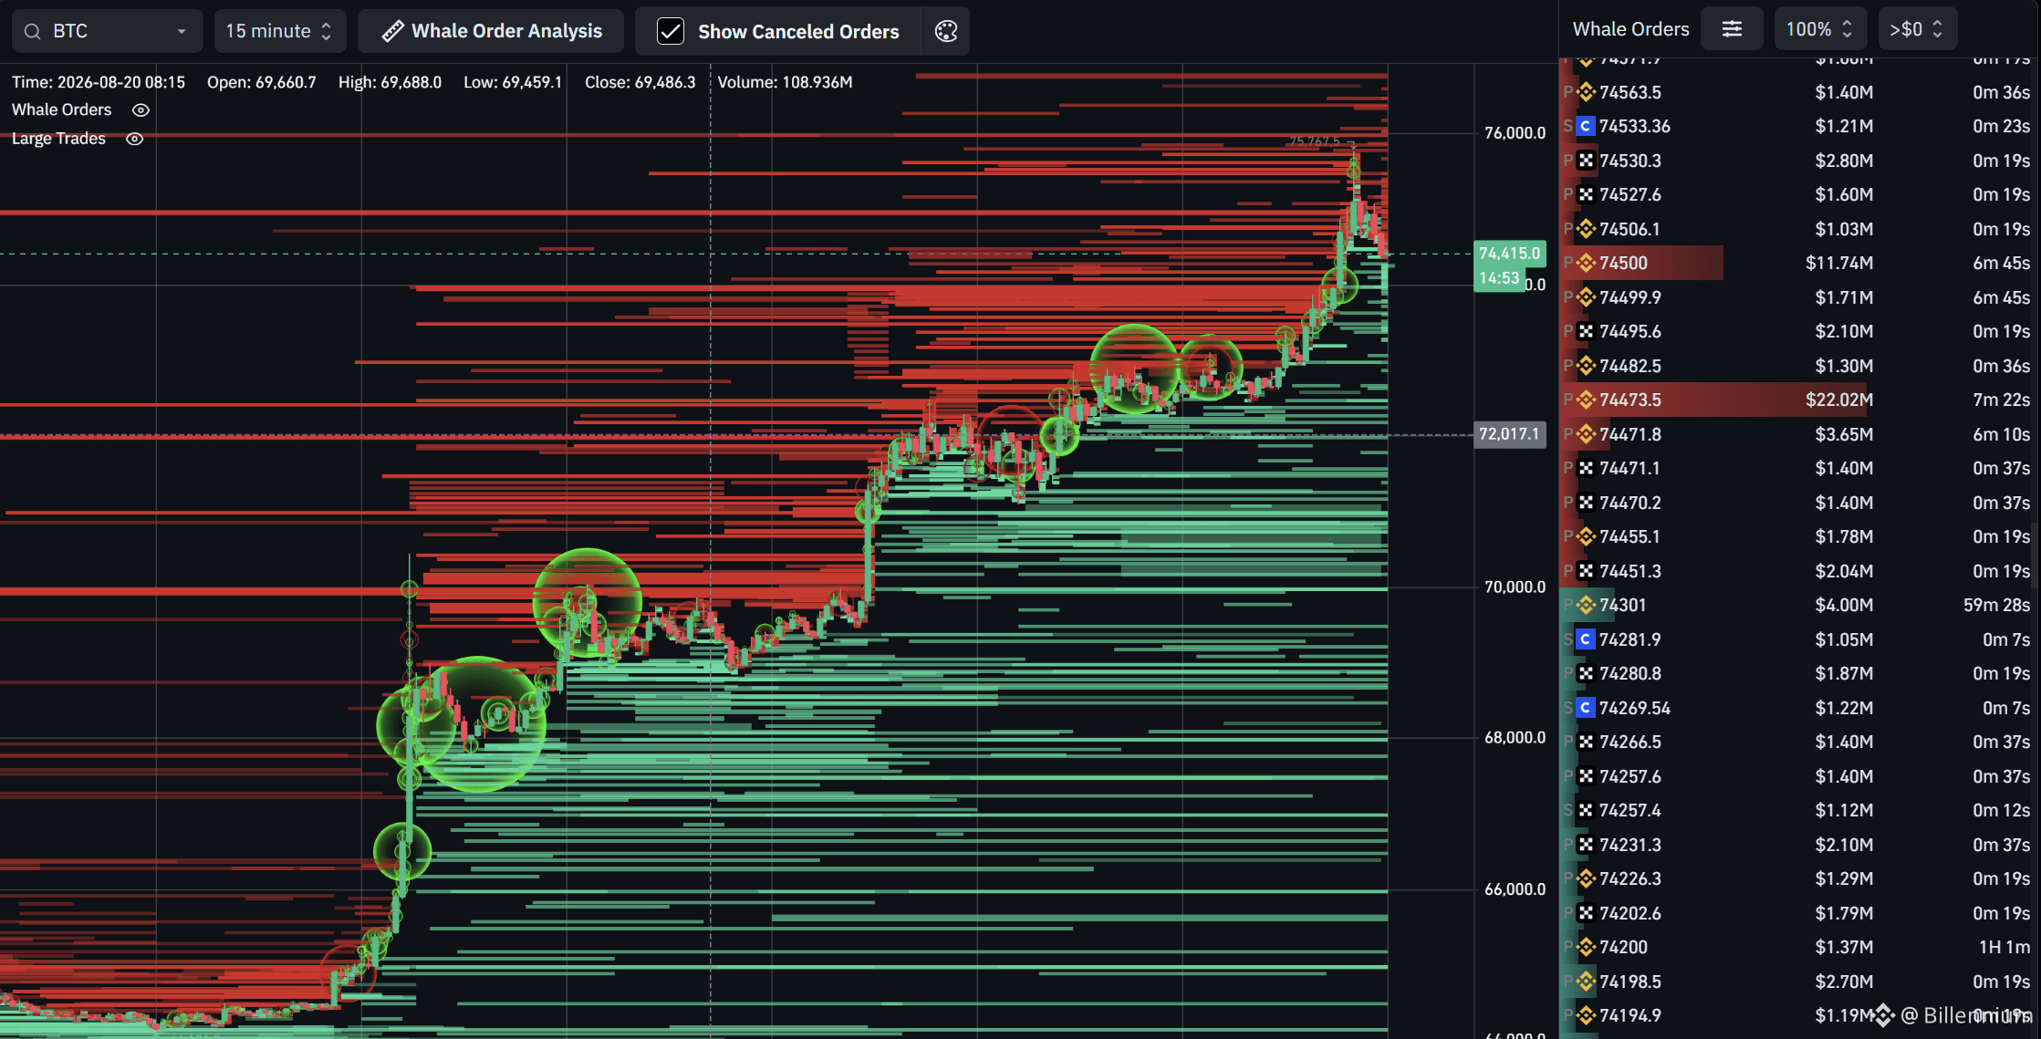
Task: Click the Coinbase icon on row 74269.54
Action: point(1586,708)
